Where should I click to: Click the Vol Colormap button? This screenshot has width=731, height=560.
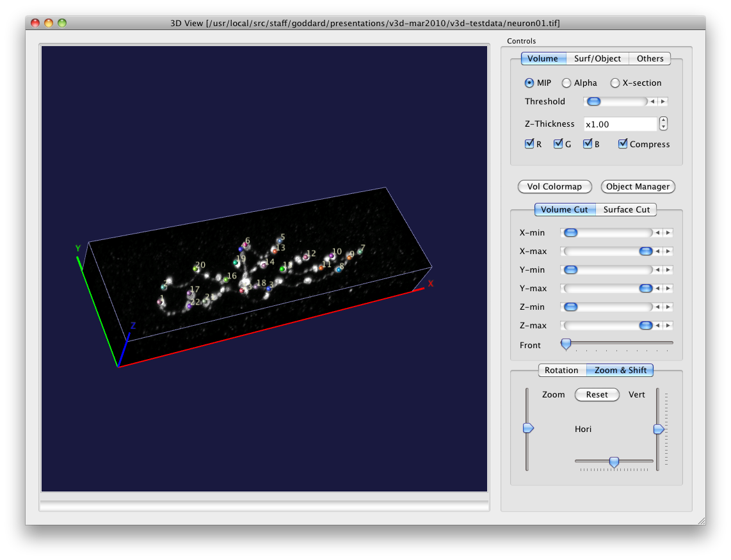[554, 187]
